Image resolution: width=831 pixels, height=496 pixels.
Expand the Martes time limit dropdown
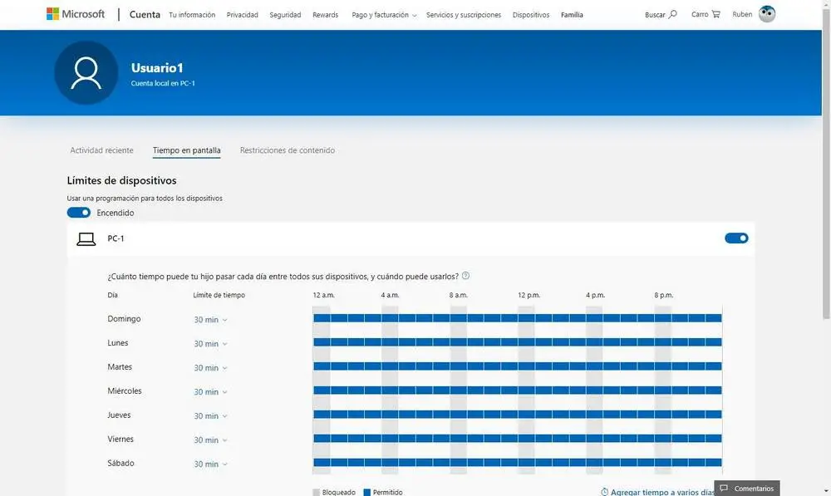[210, 368]
